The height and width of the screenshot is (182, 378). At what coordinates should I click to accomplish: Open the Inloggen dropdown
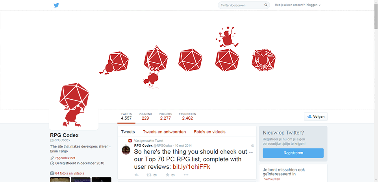pyautogui.click(x=313, y=5)
